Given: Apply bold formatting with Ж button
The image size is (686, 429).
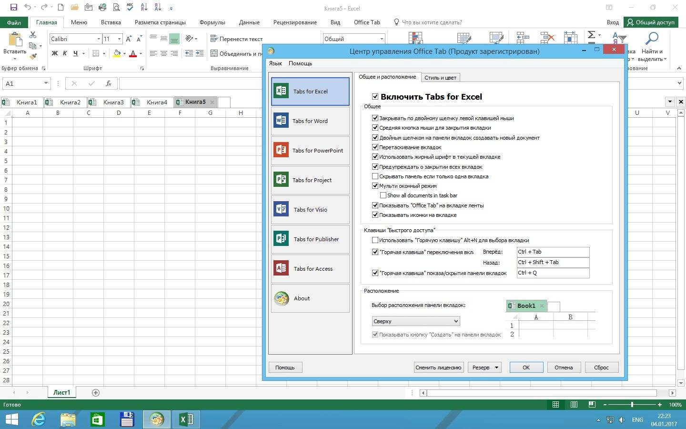Looking at the screenshot, I should click(55, 53).
